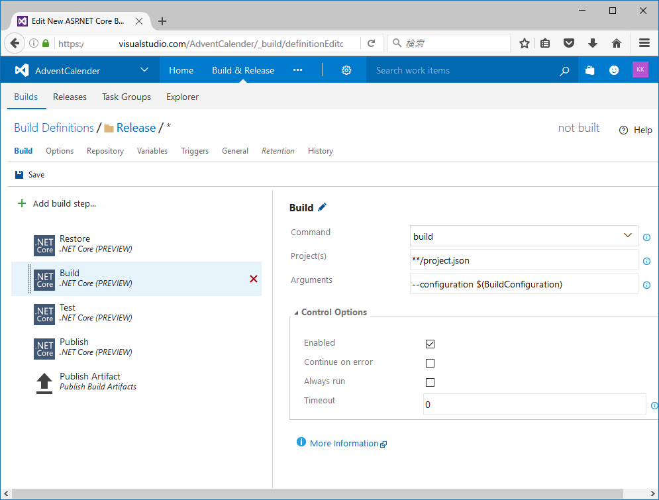Click the Save floppy disk icon
This screenshot has width=659, height=500.
(x=19, y=175)
